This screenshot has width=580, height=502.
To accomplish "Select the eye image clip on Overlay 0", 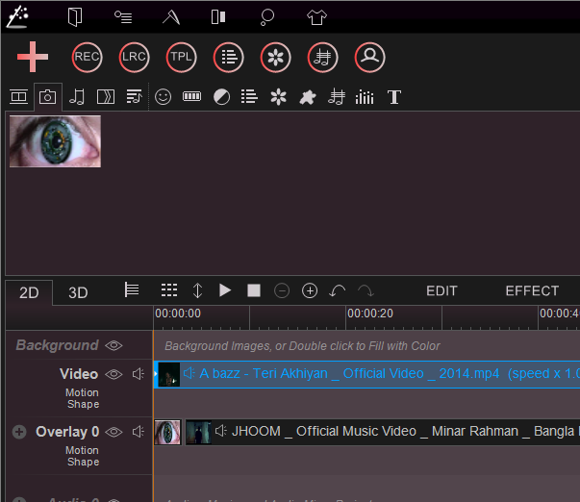I will pyautogui.click(x=167, y=432).
